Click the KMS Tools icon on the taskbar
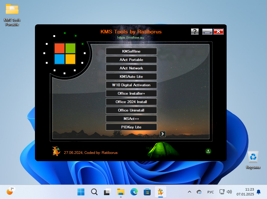The height and width of the screenshot is (199, 267). (160, 192)
